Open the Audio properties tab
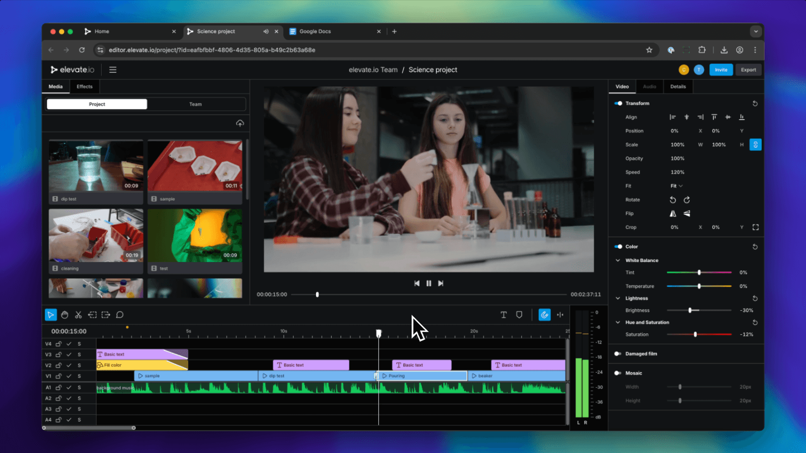This screenshot has height=453, width=806. click(650, 86)
